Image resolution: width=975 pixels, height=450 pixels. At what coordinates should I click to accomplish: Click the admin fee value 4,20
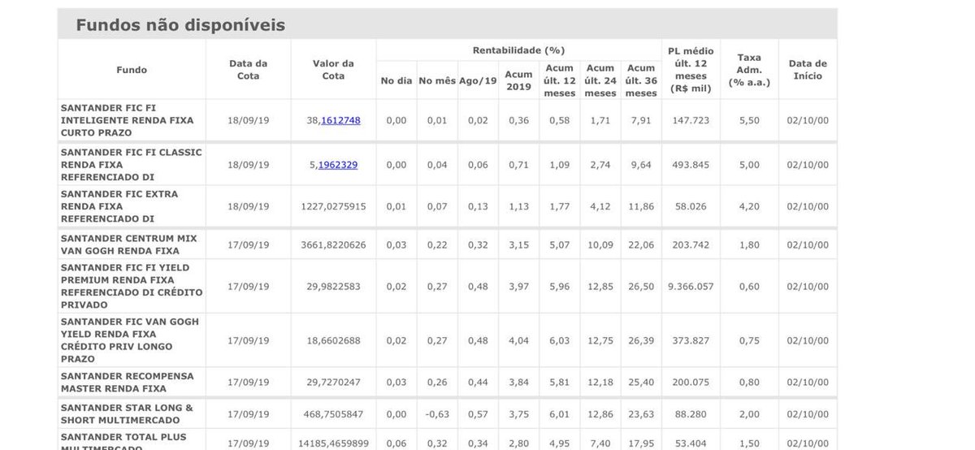749,206
